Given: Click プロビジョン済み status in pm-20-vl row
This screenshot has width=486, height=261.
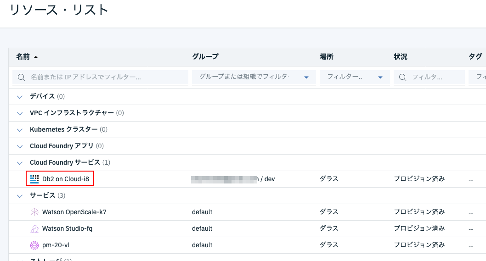Looking at the screenshot, I should pyautogui.click(x=419, y=245).
